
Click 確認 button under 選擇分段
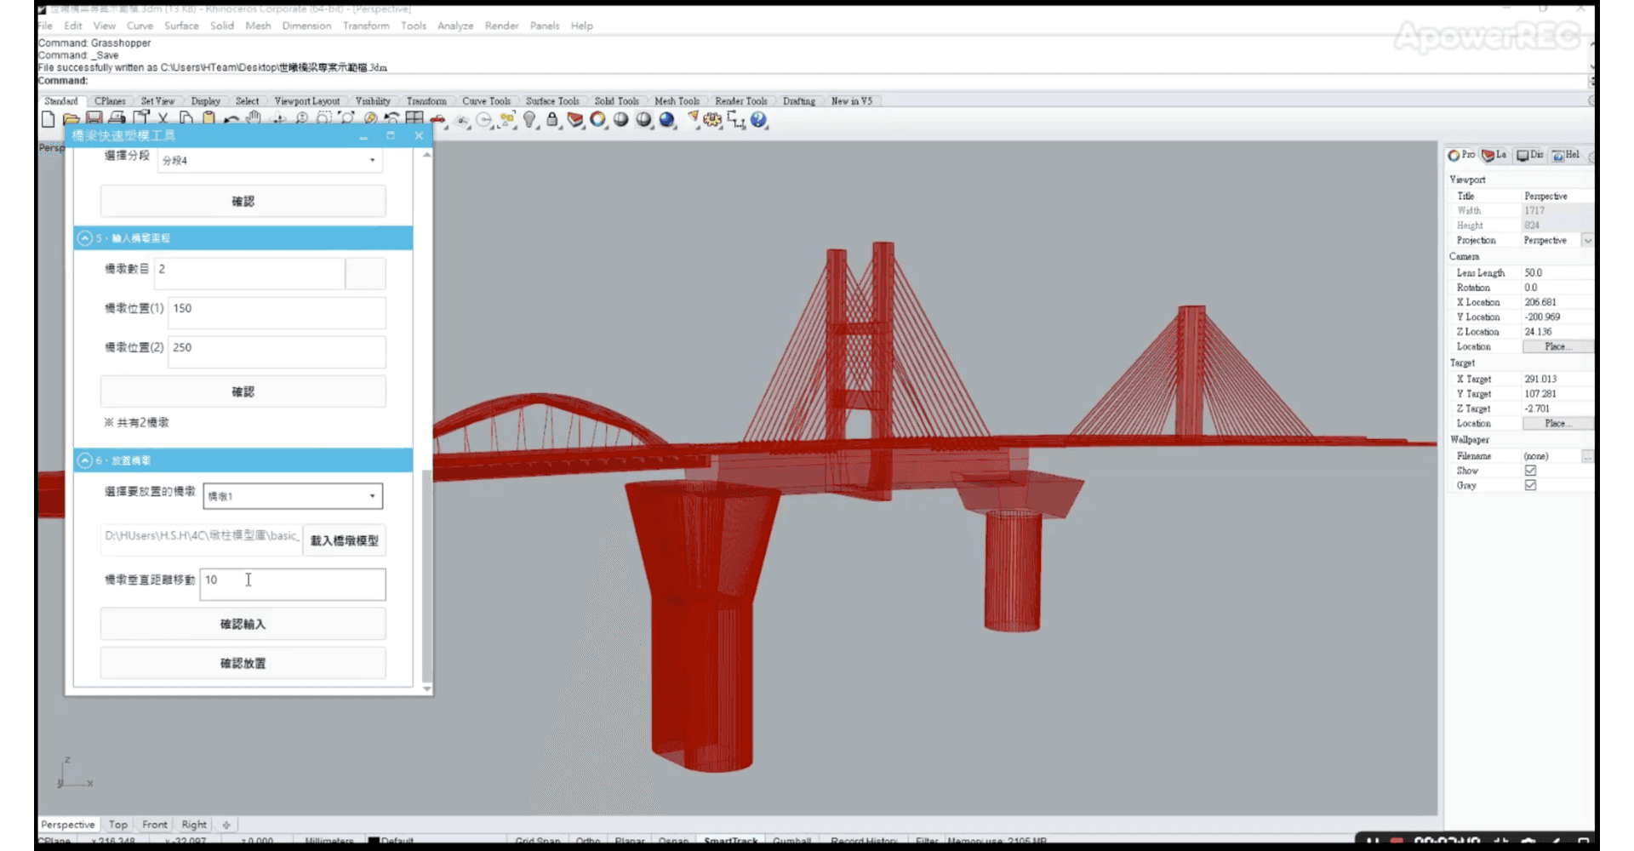tap(243, 202)
